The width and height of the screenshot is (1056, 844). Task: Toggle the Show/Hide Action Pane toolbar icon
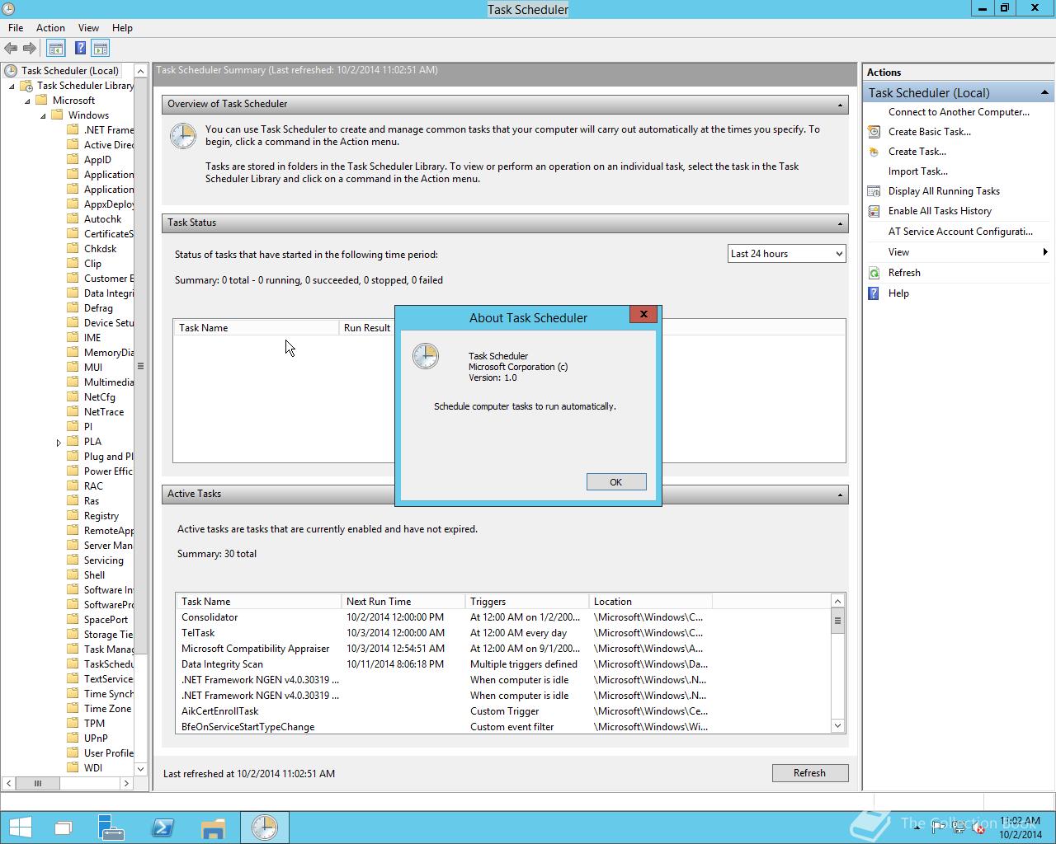click(x=101, y=49)
